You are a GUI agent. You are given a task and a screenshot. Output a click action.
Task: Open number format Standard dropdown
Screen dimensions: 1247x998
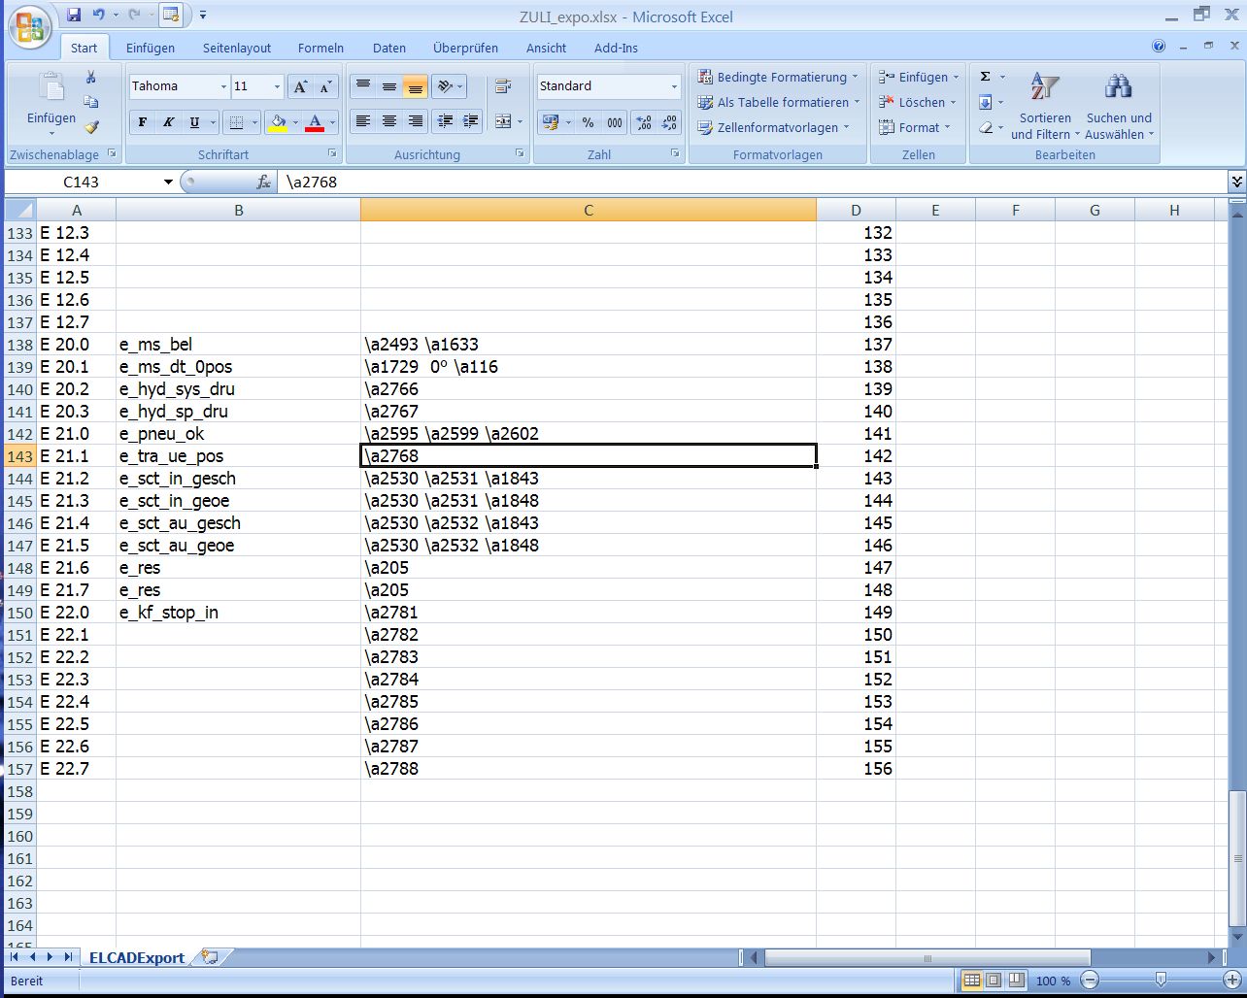click(674, 86)
